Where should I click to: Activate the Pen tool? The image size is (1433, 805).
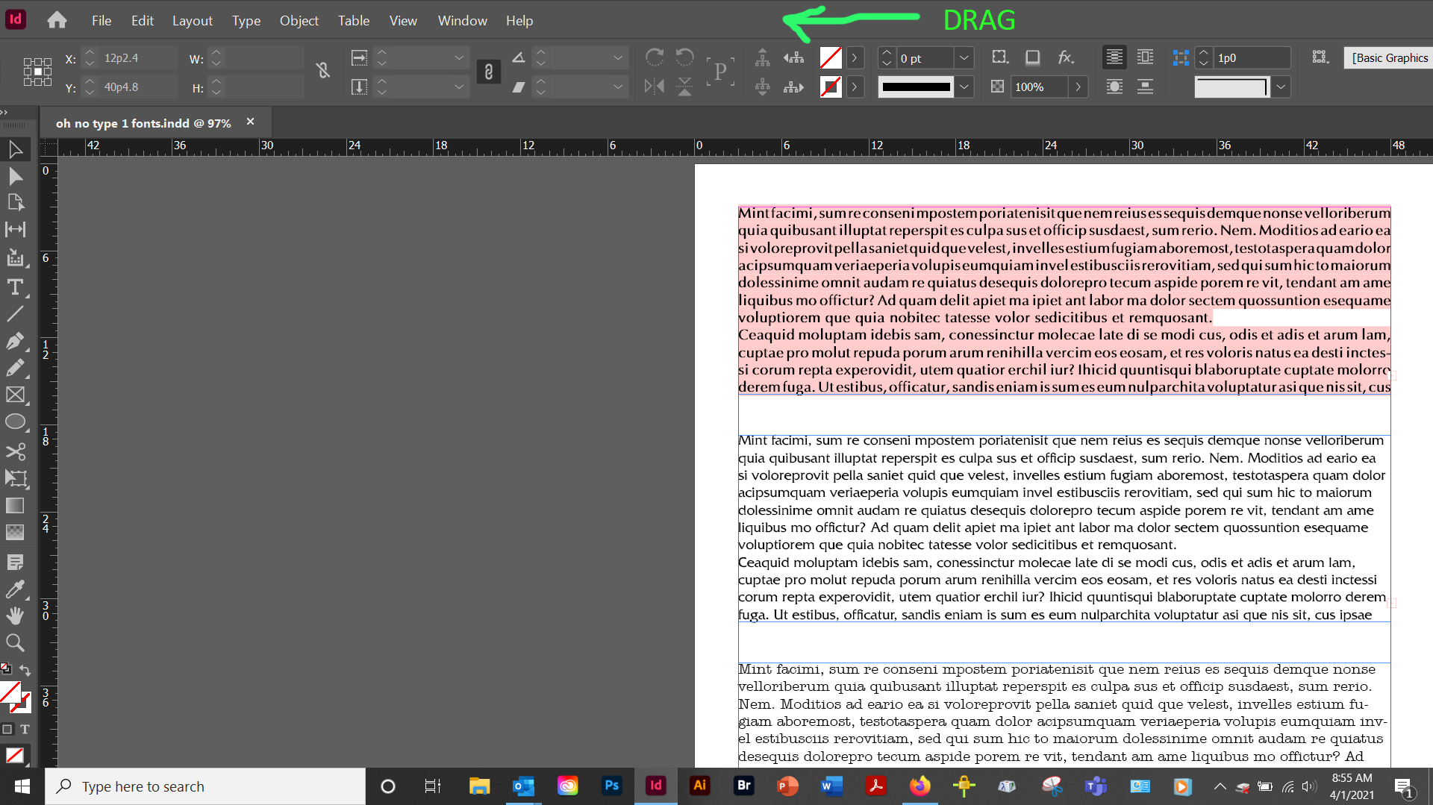(x=15, y=341)
